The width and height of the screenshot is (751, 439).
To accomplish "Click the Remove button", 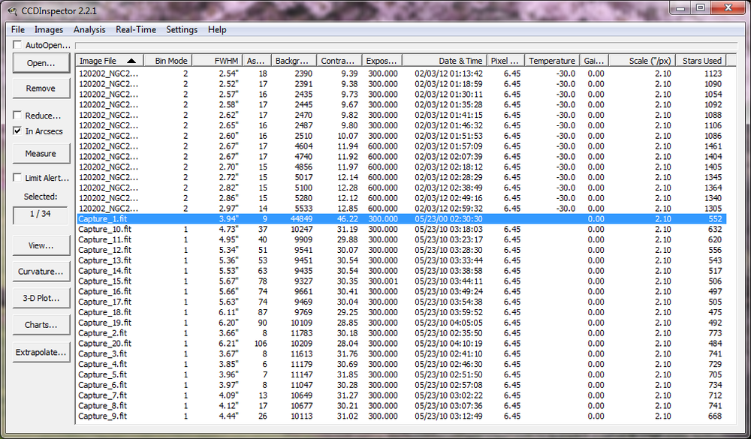I will click(41, 89).
